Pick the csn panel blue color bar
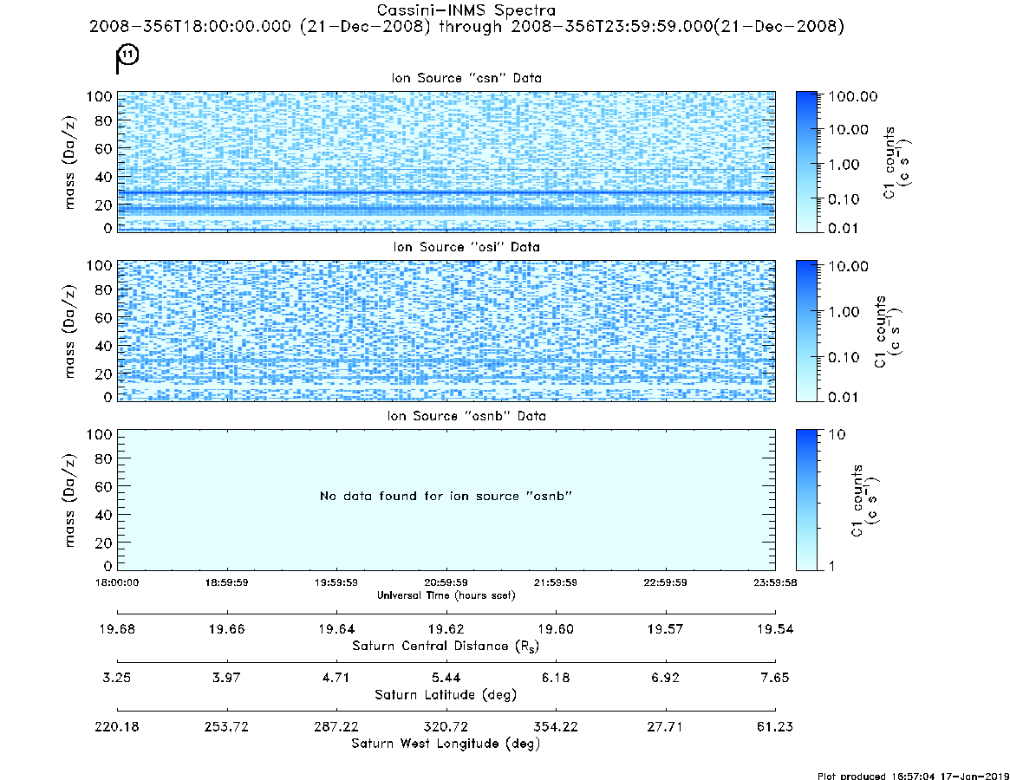This screenshot has width=1010, height=780. (806, 162)
